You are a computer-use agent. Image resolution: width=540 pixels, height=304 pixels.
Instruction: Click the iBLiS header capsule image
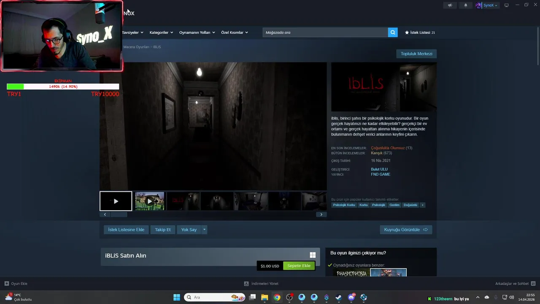pyautogui.click(x=384, y=87)
